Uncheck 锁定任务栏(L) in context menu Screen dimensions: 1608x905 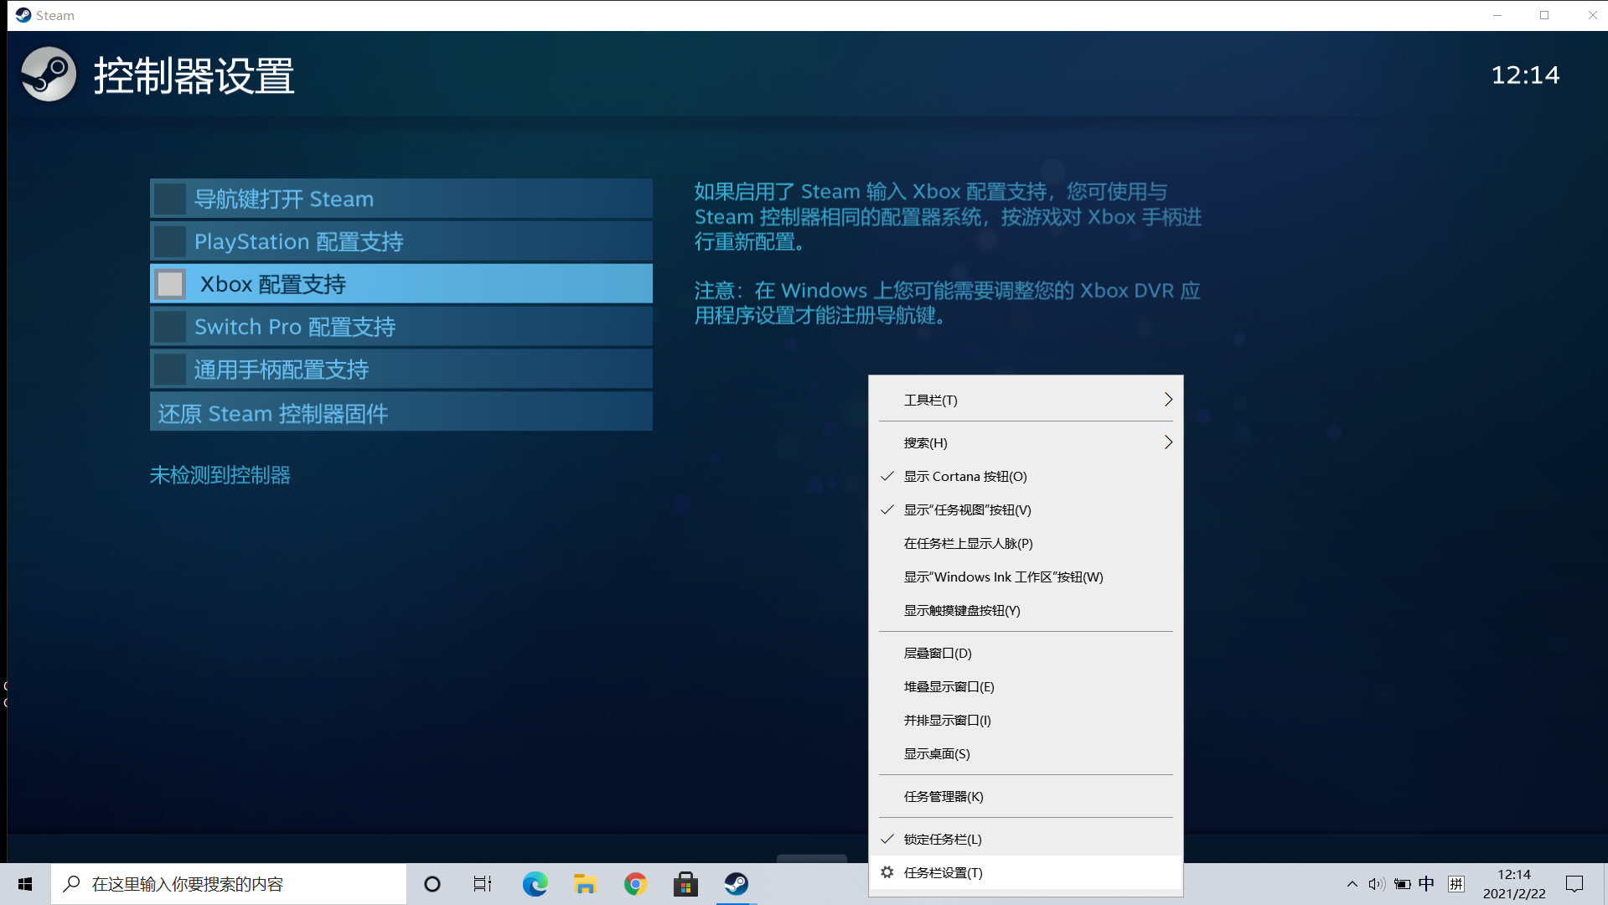click(x=943, y=839)
